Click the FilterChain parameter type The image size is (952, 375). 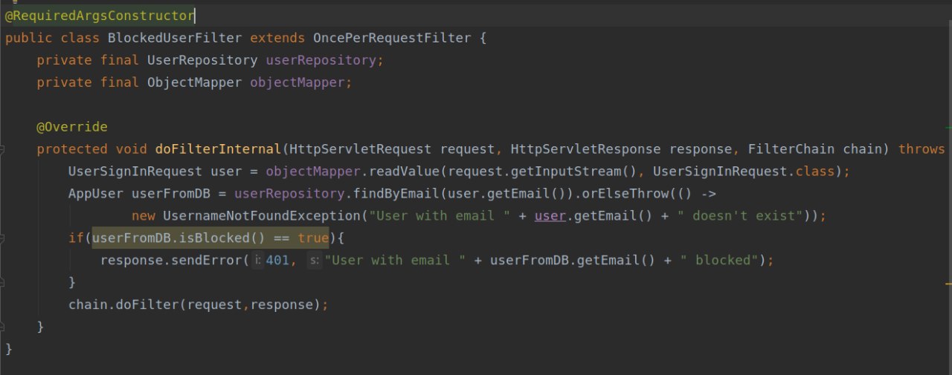791,149
